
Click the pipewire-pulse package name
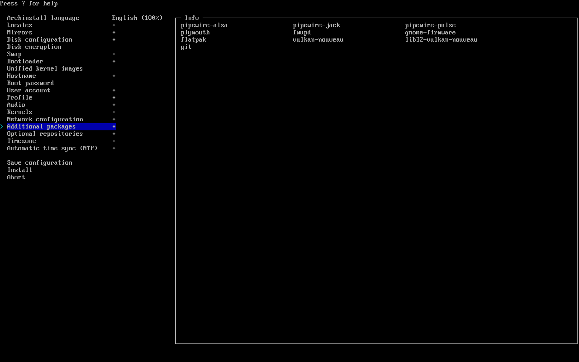pyautogui.click(x=430, y=25)
